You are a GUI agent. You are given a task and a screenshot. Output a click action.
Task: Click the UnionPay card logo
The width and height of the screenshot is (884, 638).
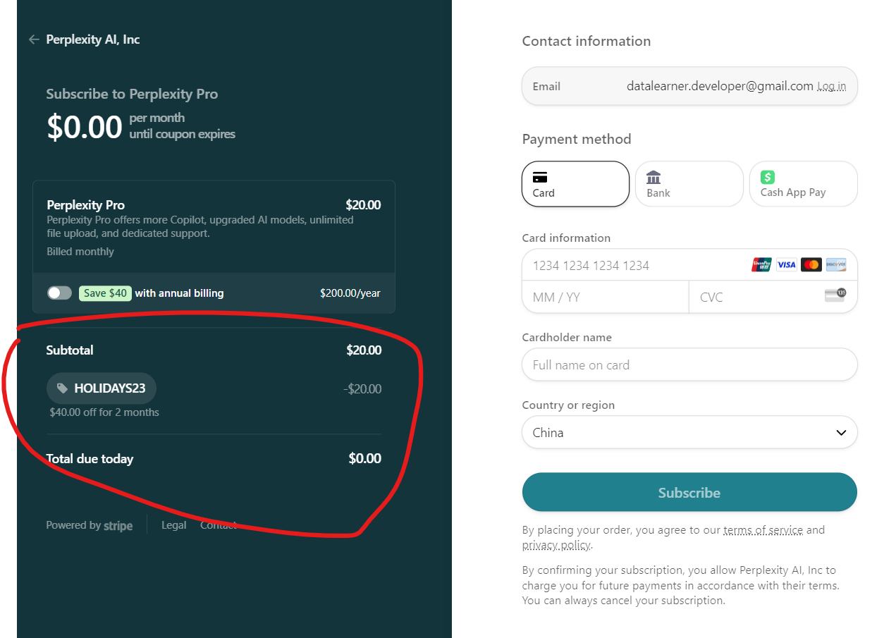coord(761,265)
